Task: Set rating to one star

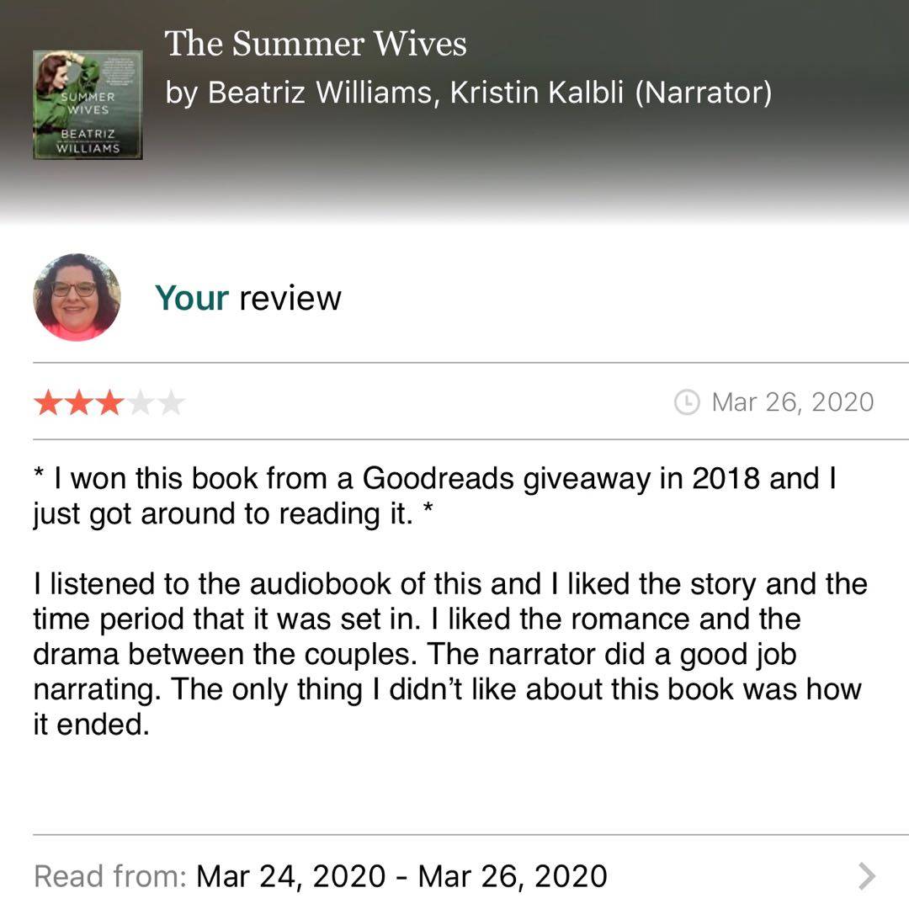Action: tap(47, 404)
